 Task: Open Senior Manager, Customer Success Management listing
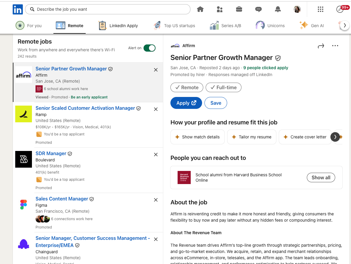(93, 242)
